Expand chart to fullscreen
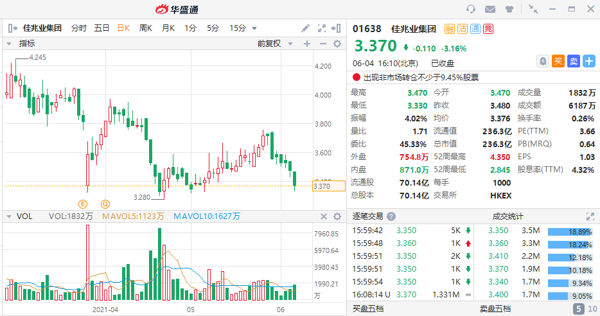 322,28
